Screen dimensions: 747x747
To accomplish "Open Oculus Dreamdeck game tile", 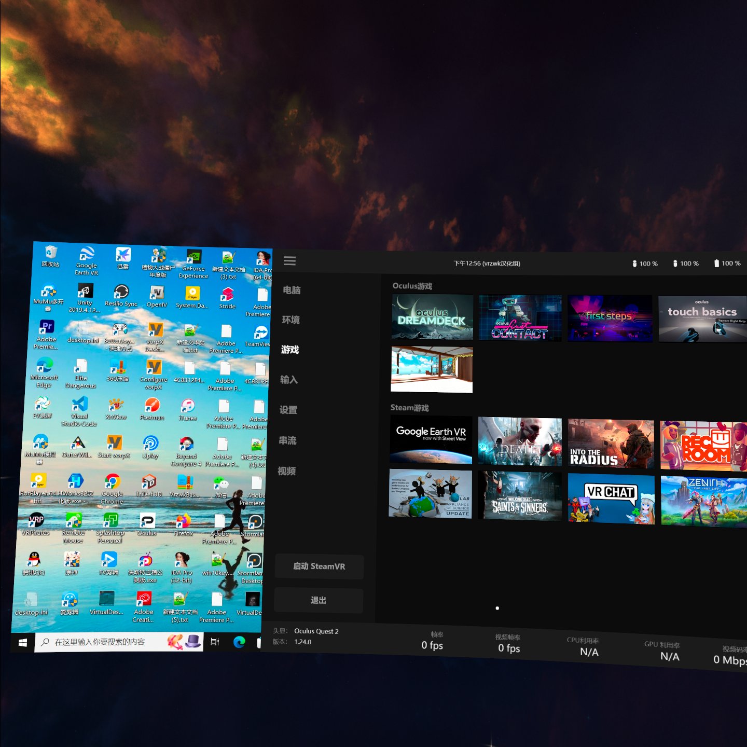I will point(432,317).
